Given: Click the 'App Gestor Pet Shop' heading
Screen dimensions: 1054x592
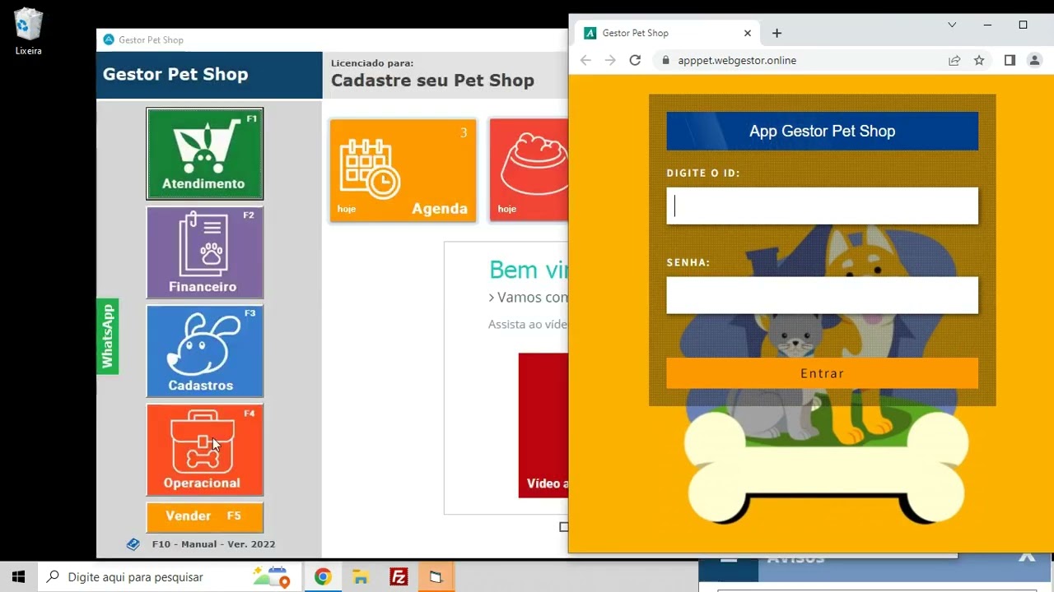Looking at the screenshot, I should point(823,132).
